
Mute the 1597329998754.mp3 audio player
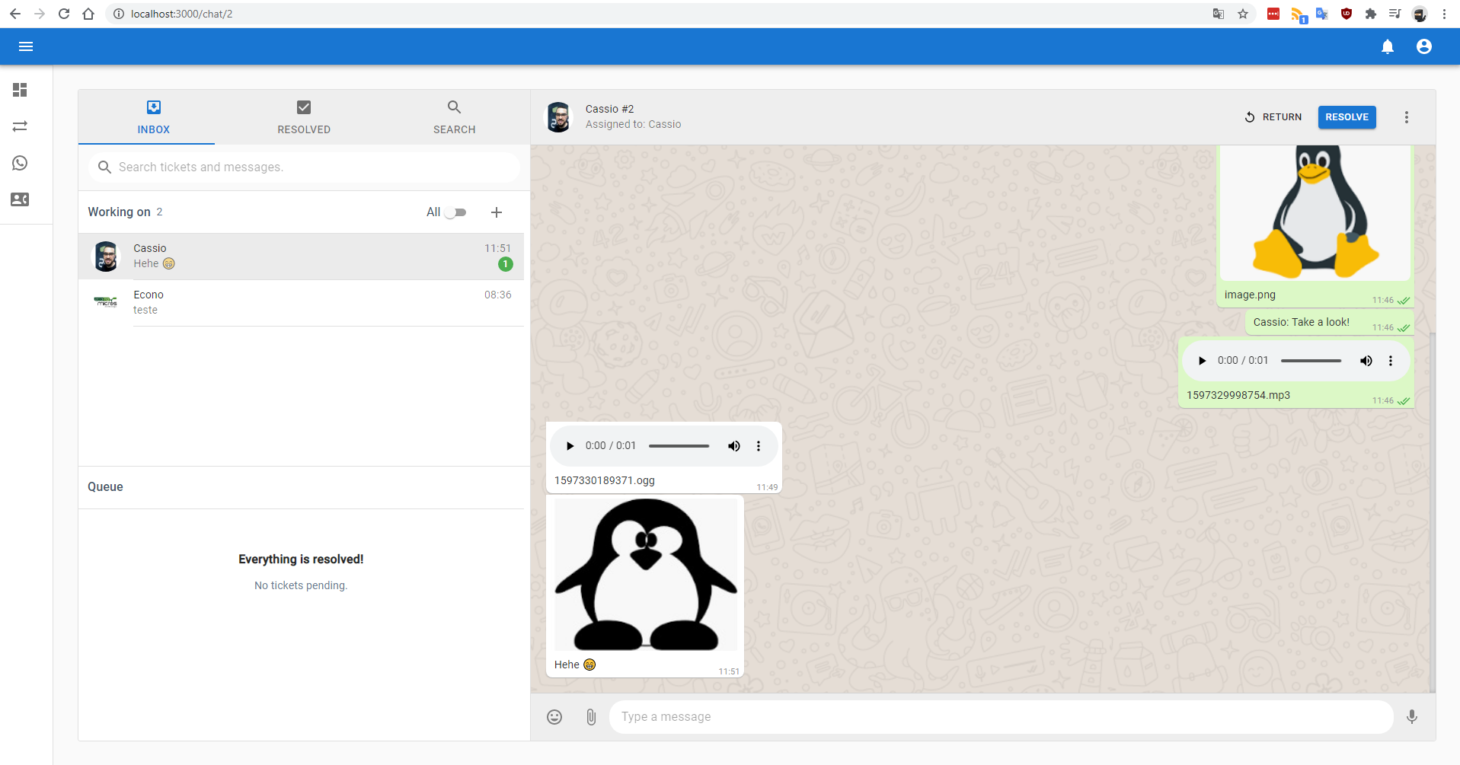(x=1366, y=361)
